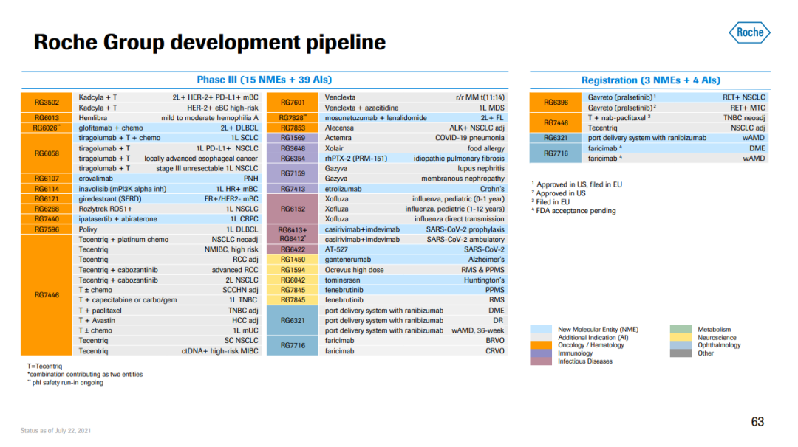Select 'Actemra' COVID-19 pneumonia row

[414, 138]
